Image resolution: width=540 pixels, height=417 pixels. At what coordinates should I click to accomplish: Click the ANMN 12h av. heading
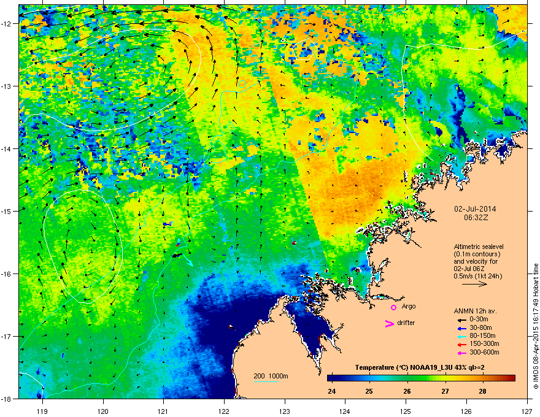click(475, 311)
